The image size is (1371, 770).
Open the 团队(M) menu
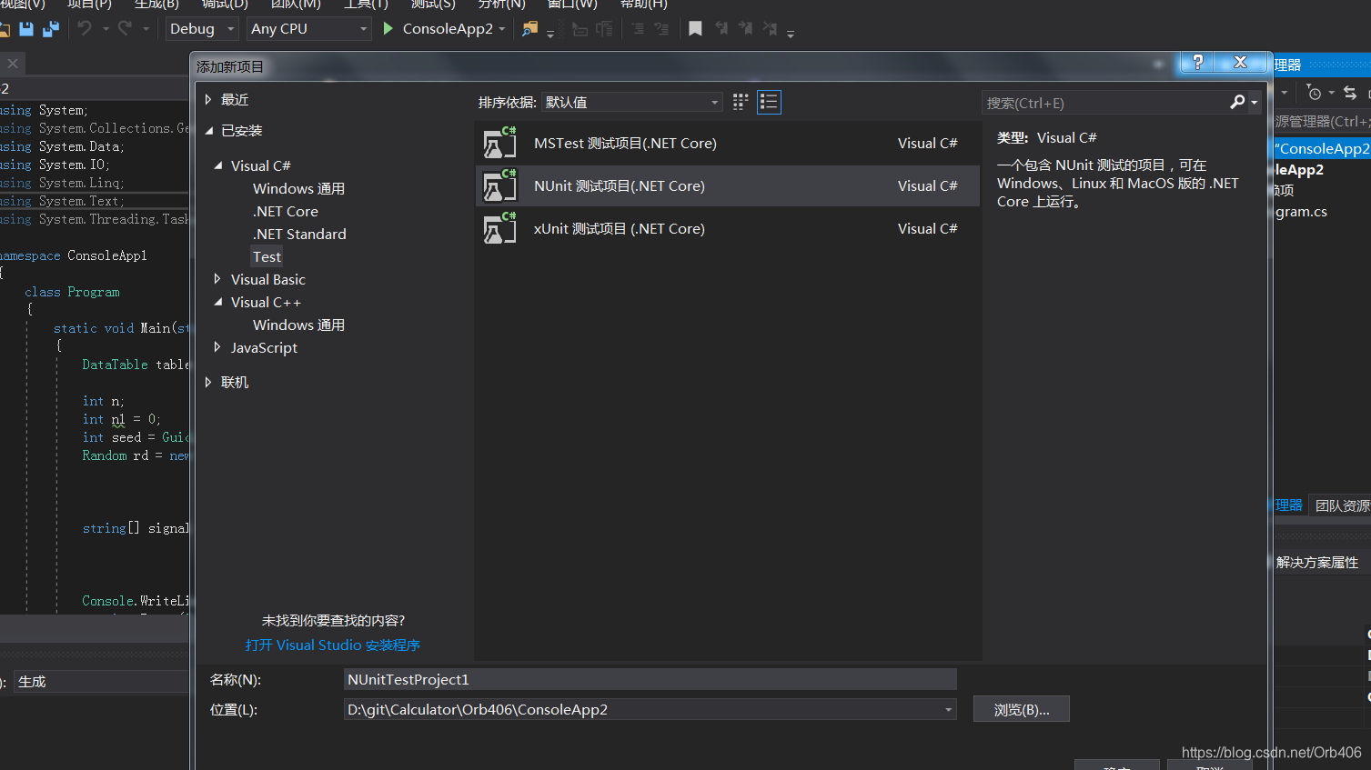296,5
